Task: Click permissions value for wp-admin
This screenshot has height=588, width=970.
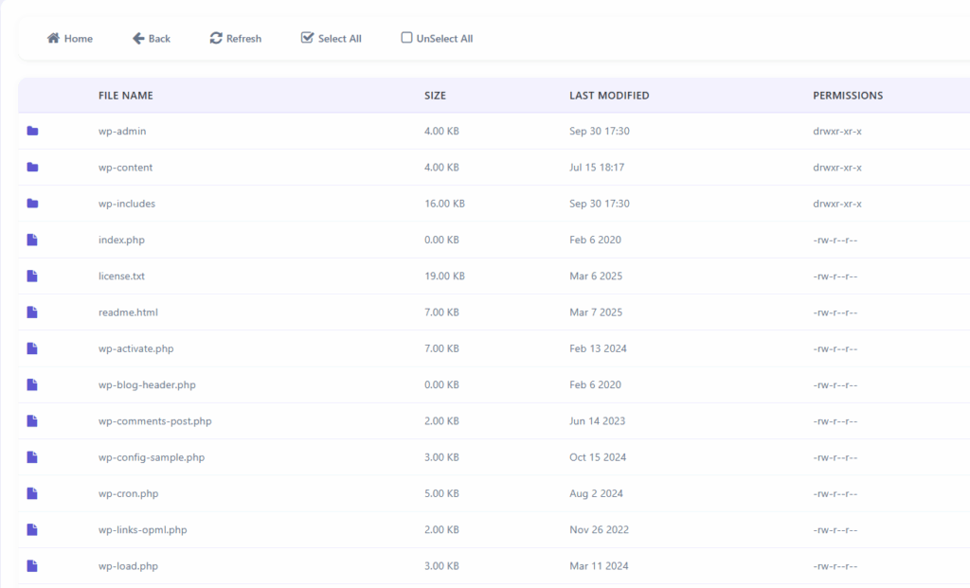Action: pyautogui.click(x=836, y=132)
